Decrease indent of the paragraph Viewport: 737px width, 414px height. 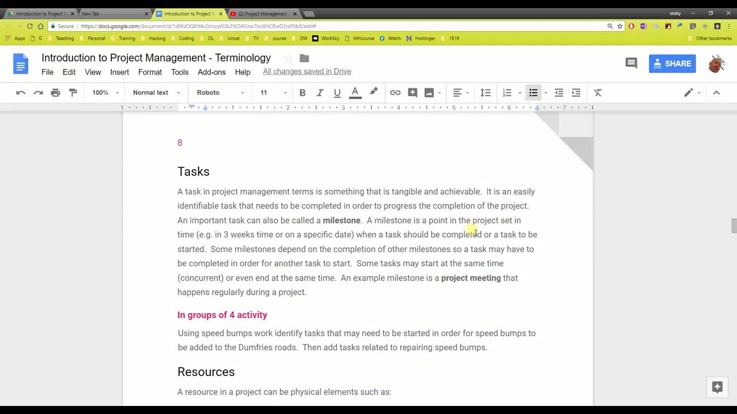pos(559,93)
